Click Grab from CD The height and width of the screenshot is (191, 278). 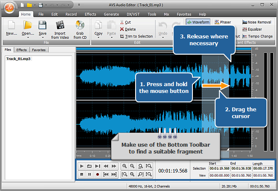coord(80,30)
